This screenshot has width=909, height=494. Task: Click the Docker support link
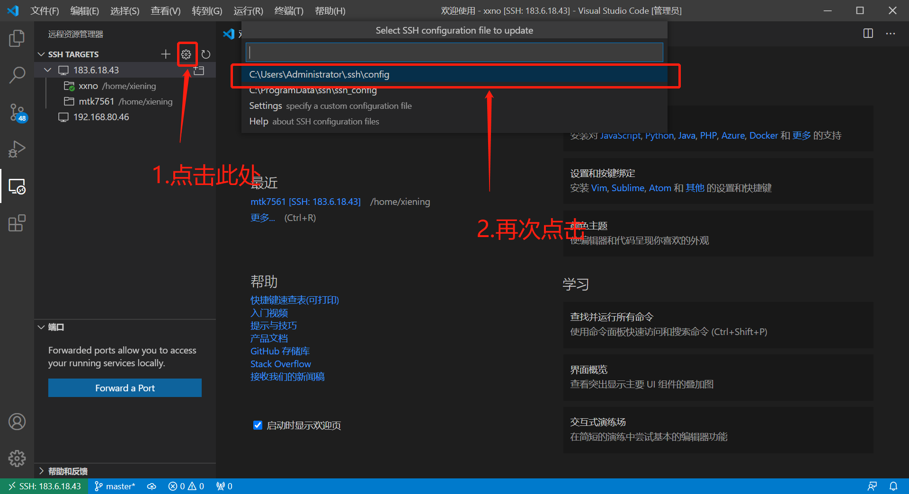(763, 135)
